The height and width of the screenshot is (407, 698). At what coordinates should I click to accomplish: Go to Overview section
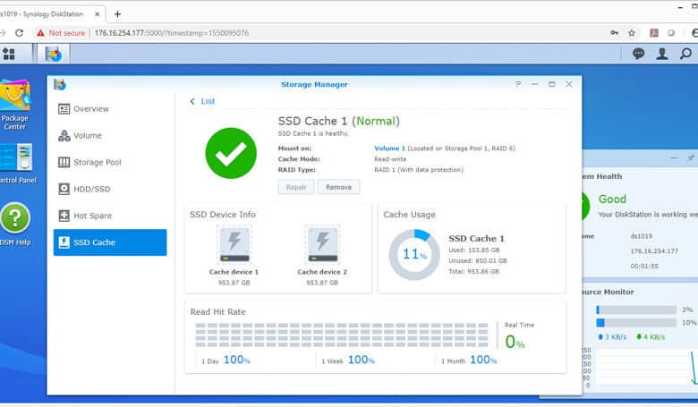tap(110, 109)
